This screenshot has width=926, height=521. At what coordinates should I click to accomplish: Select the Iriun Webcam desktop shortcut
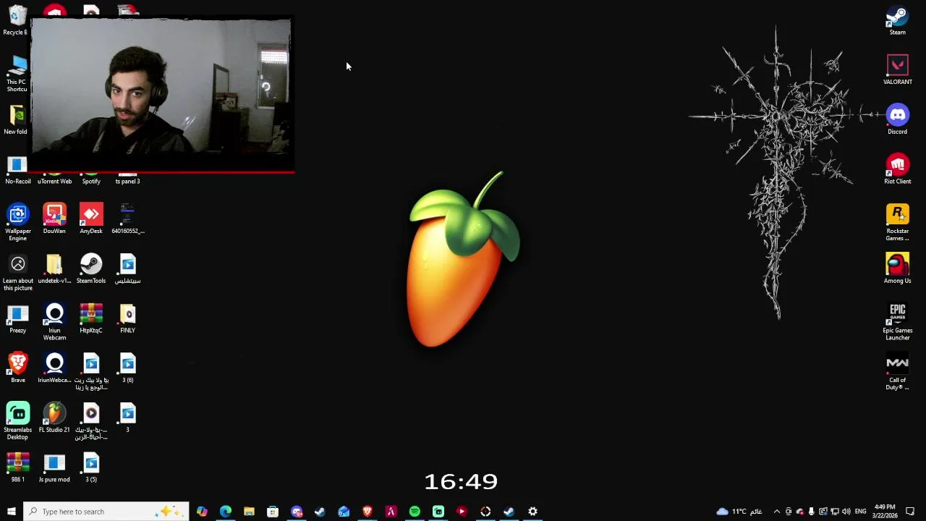[54, 322]
